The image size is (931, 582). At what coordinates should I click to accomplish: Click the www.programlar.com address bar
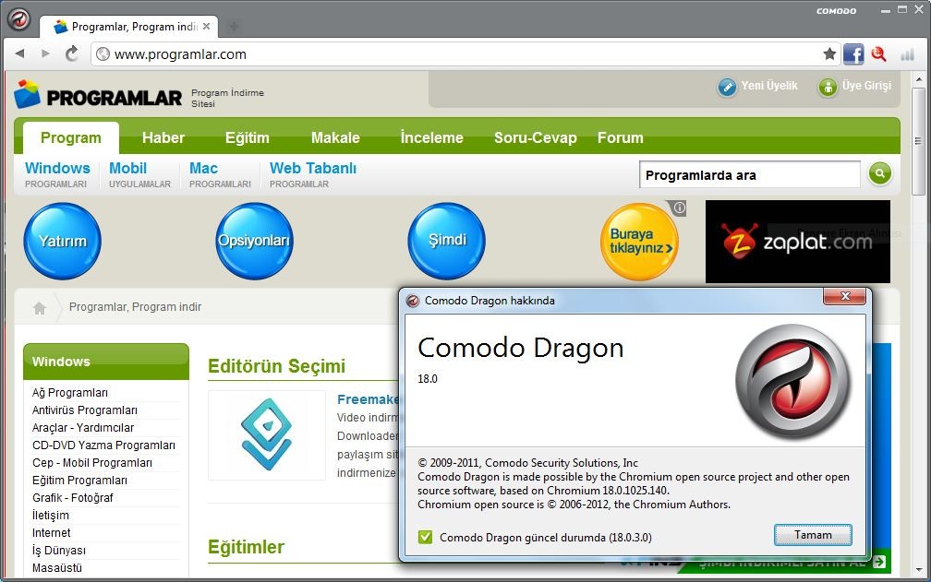pos(465,54)
